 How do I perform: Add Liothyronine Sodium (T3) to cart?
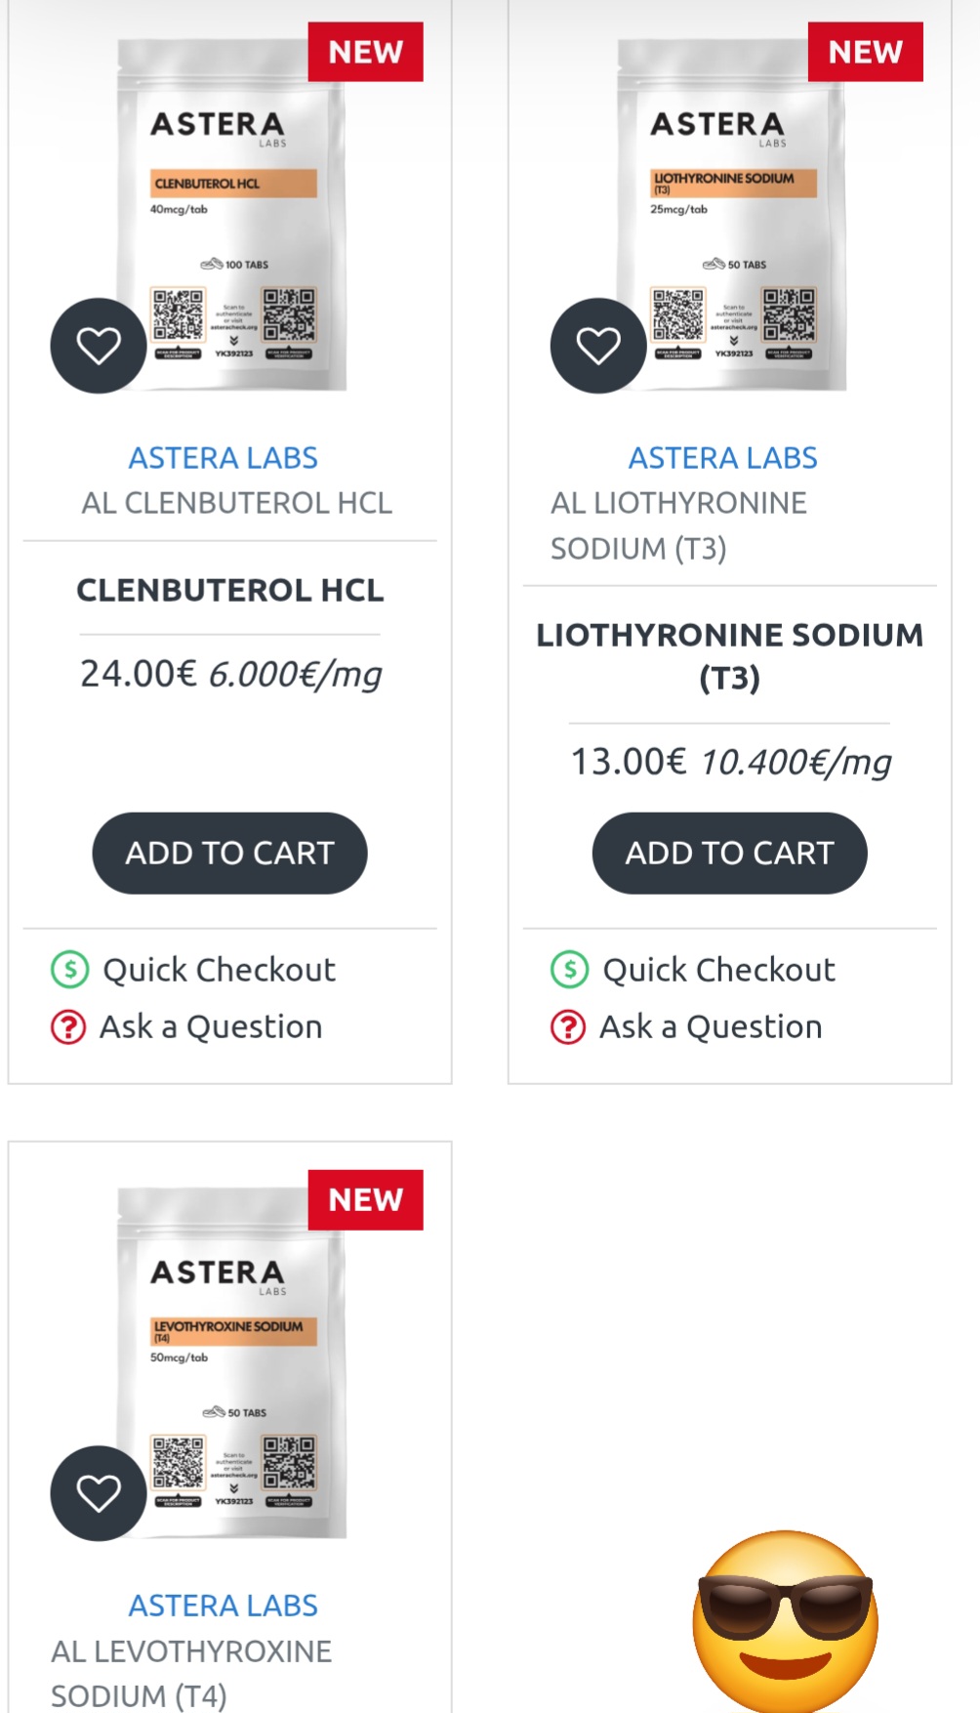coord(729,853)
